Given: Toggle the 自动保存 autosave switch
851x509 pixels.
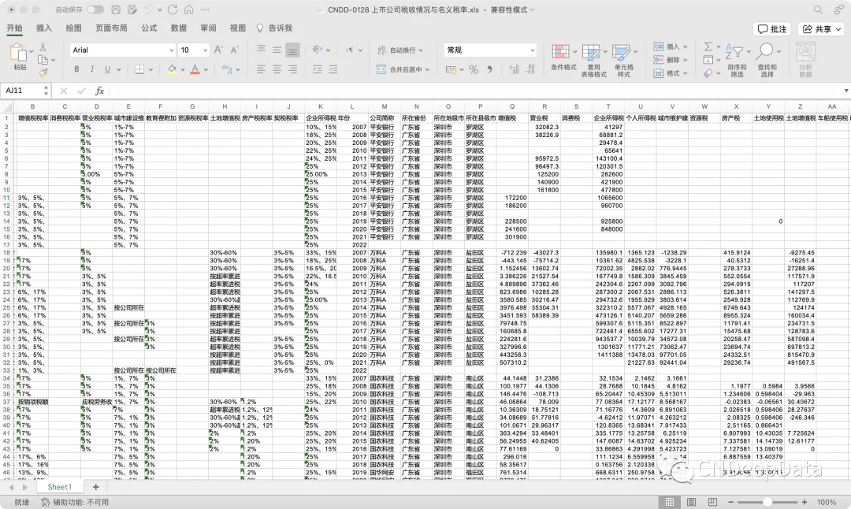Looking at the screenshot, I should 95,9.
